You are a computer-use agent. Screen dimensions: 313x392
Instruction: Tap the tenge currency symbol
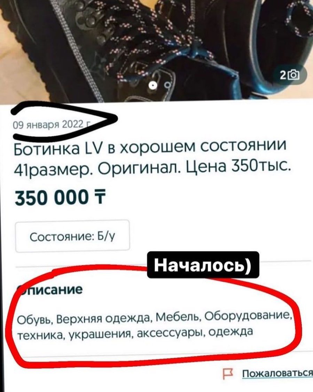pyautogui.click(x=100, y=197)
